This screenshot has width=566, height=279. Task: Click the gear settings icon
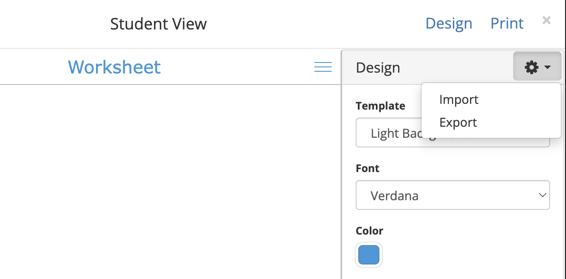click(x=531, y=67)
